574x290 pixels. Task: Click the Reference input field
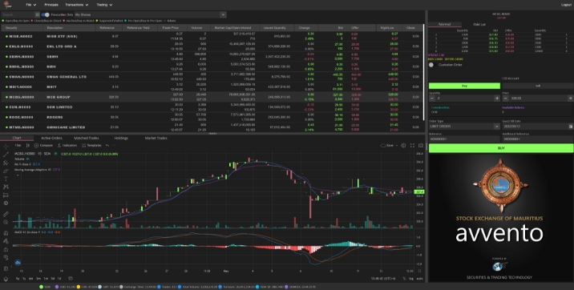coord(464,139)
